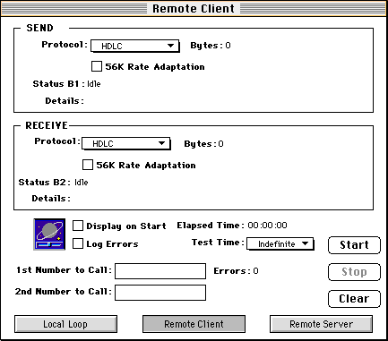Screen dimensions: 388x341
Task: Click the Saturn planet application icon
Action: 49,234
